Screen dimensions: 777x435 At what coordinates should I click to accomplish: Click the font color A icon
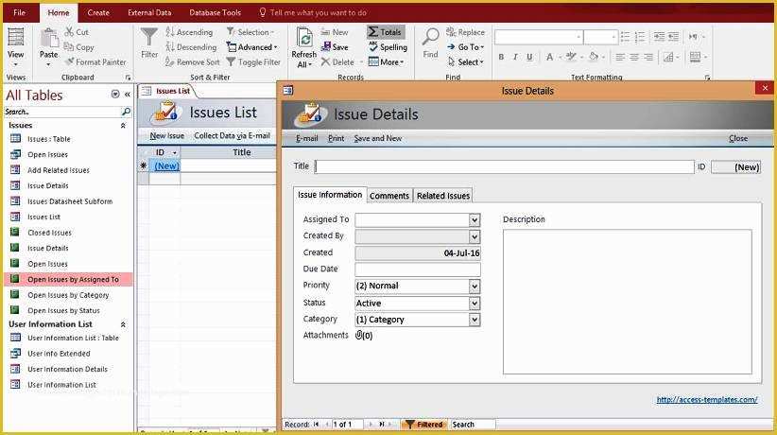tap(549, 57)
